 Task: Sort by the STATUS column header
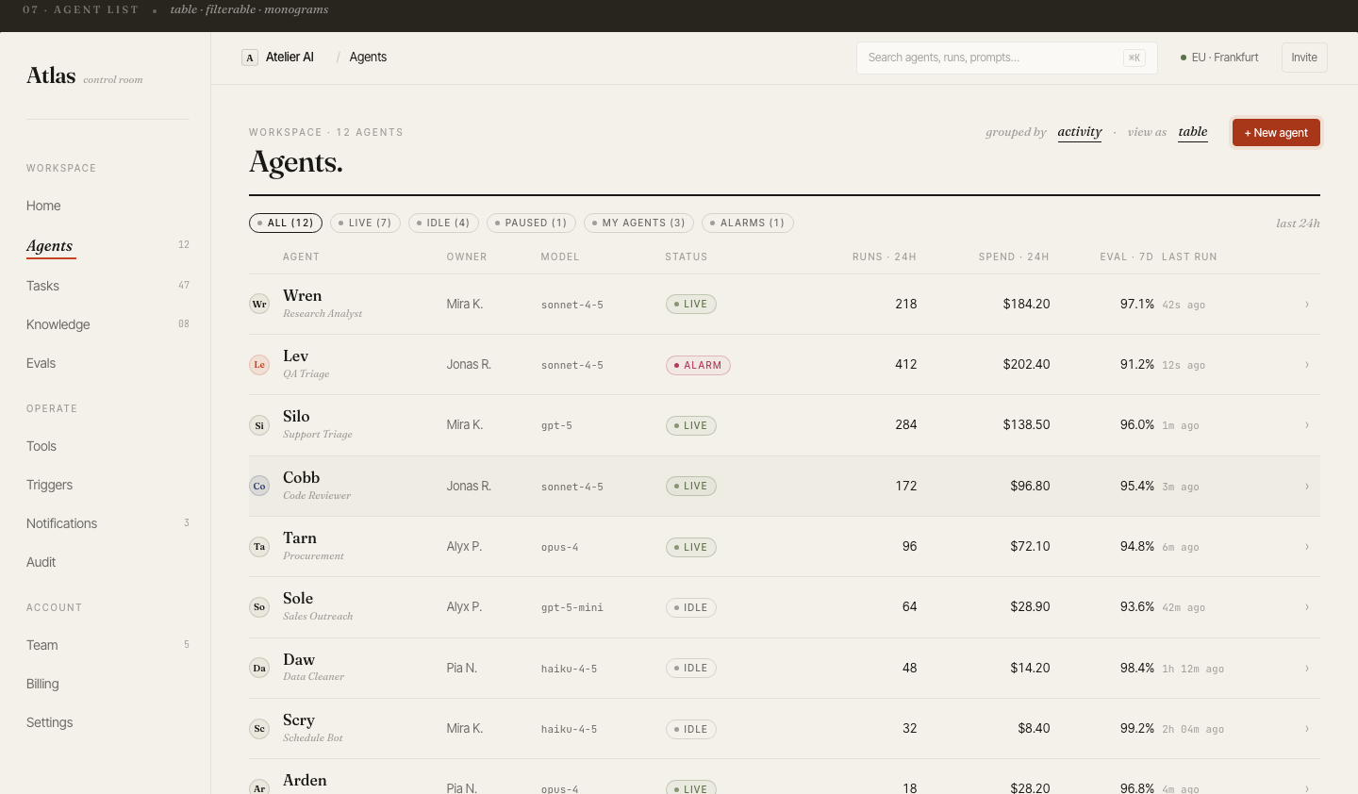[x=687, y=256]
